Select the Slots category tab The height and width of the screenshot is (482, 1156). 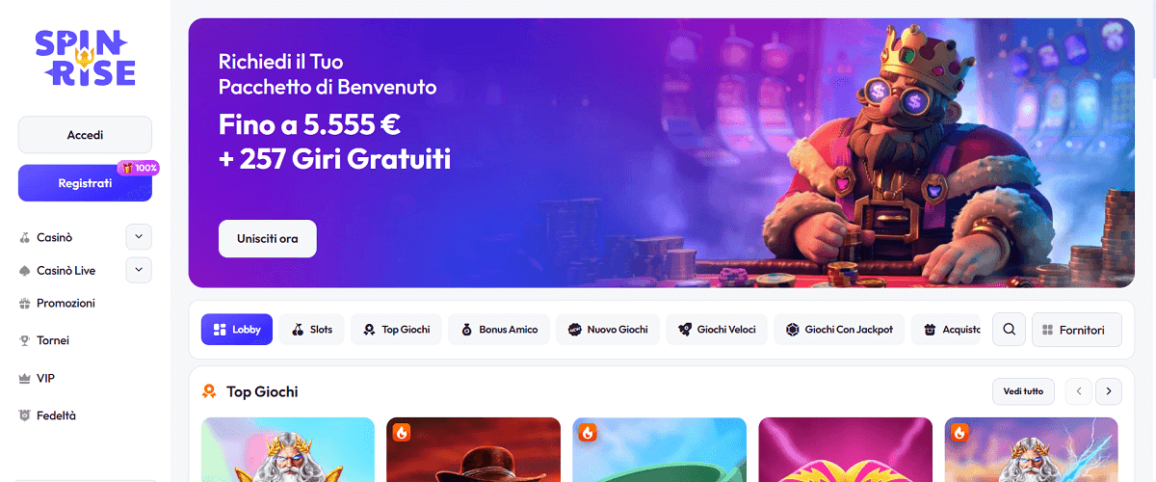click(x=312, y=329)
